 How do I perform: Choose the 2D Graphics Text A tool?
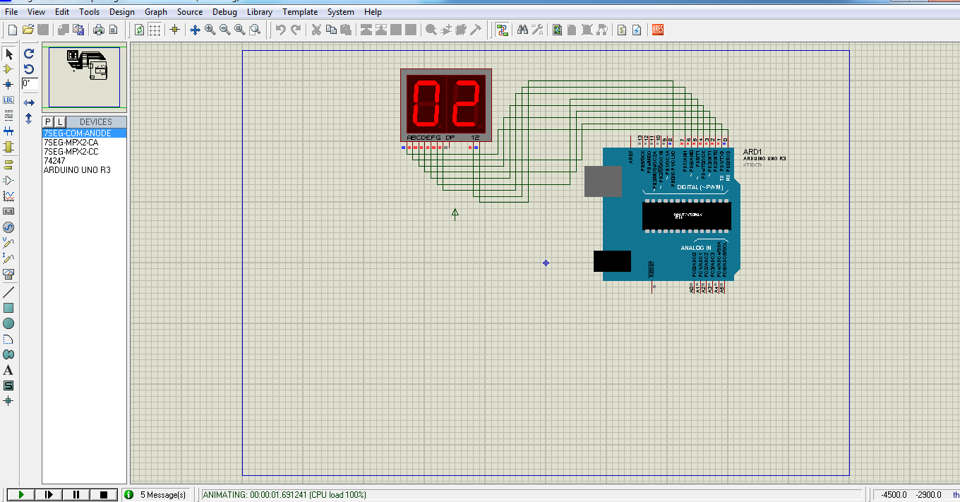click(x=8, y=370)
